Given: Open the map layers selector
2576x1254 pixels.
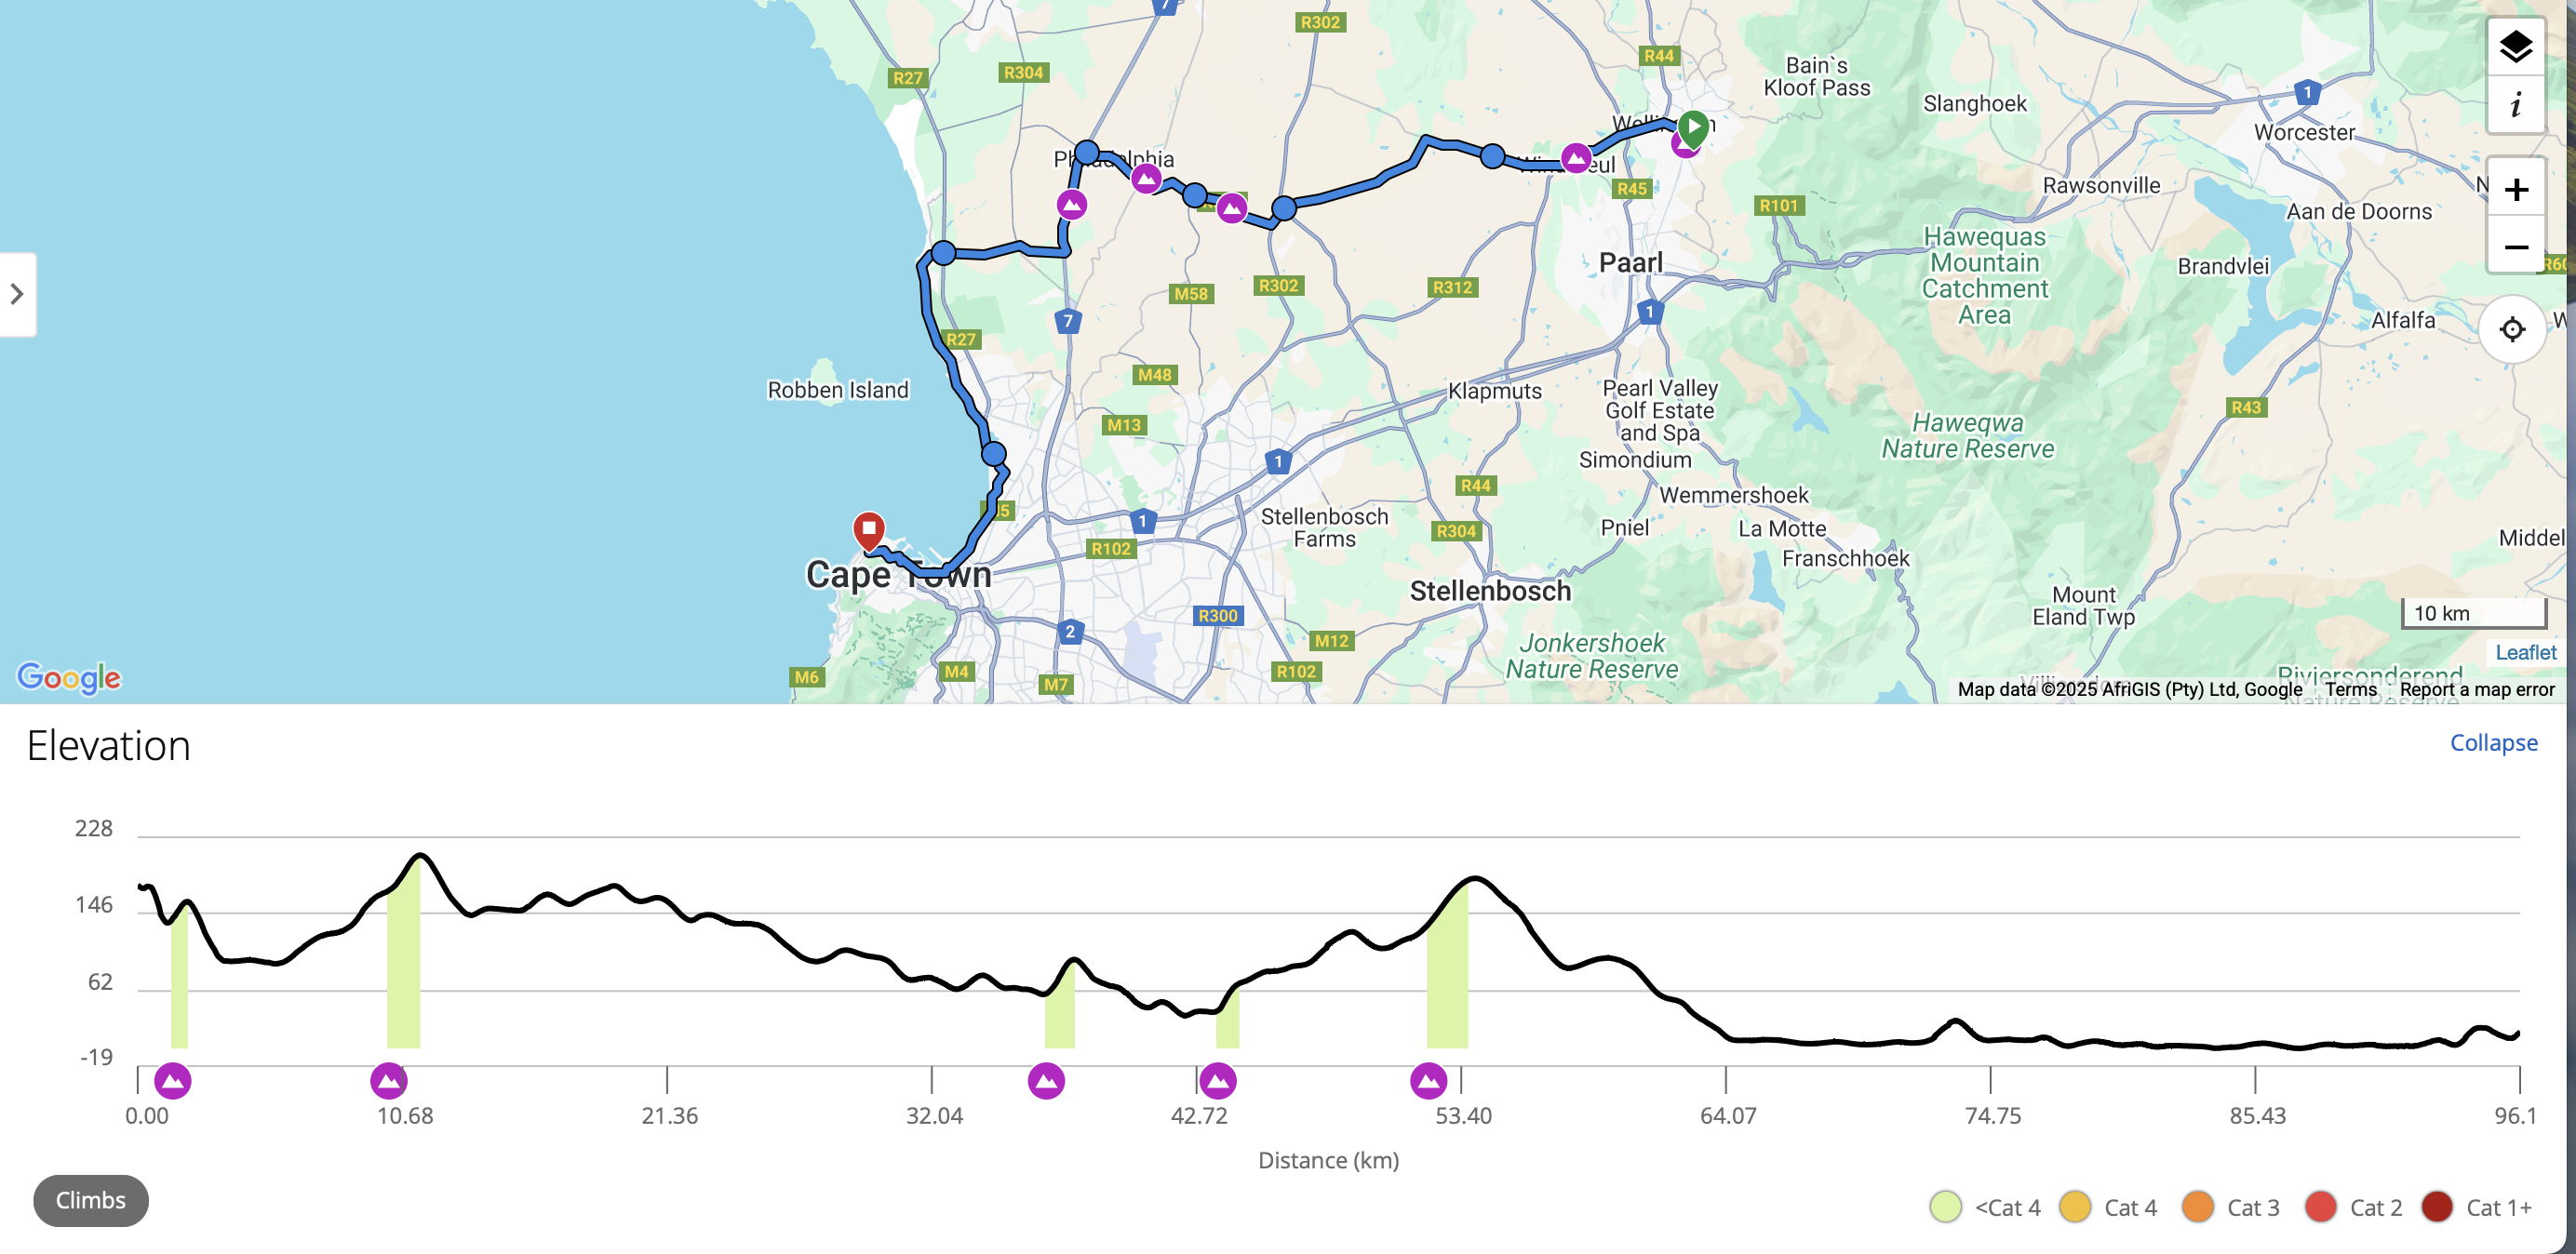Looking at the screenshot, I should pyautogui.click(x=2514, y=46).
